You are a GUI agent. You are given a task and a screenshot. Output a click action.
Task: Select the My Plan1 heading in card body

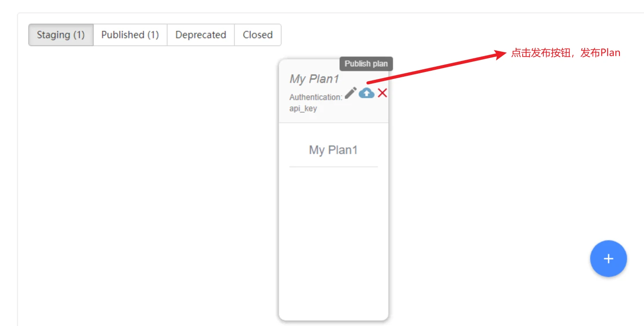point(333,150)
